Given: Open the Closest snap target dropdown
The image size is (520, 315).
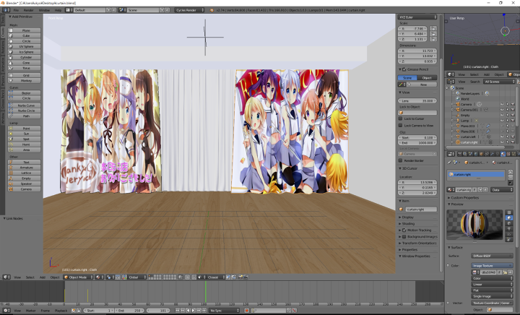Looking at the screenshot, I should click(214, 277).
